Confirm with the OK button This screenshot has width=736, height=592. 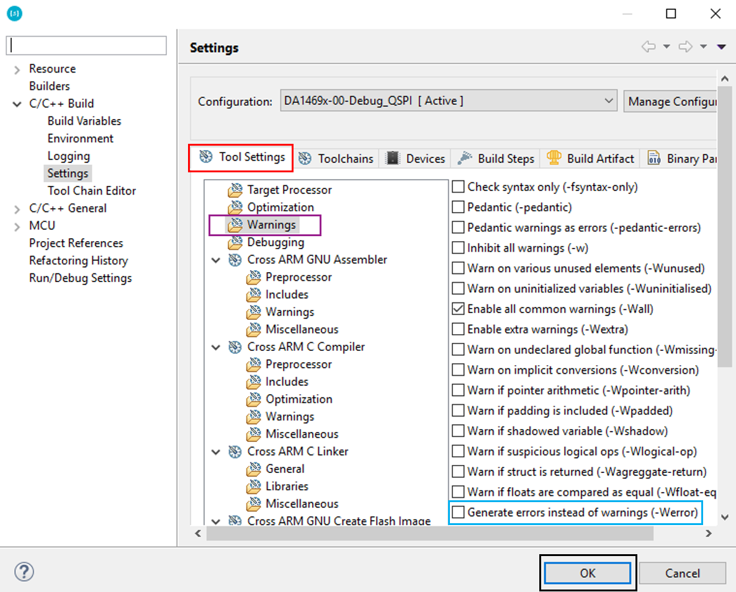click(x=587, y=573)
